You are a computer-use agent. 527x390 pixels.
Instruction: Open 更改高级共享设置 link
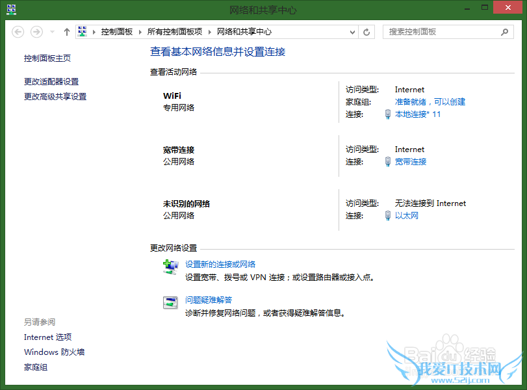(55, 97)
